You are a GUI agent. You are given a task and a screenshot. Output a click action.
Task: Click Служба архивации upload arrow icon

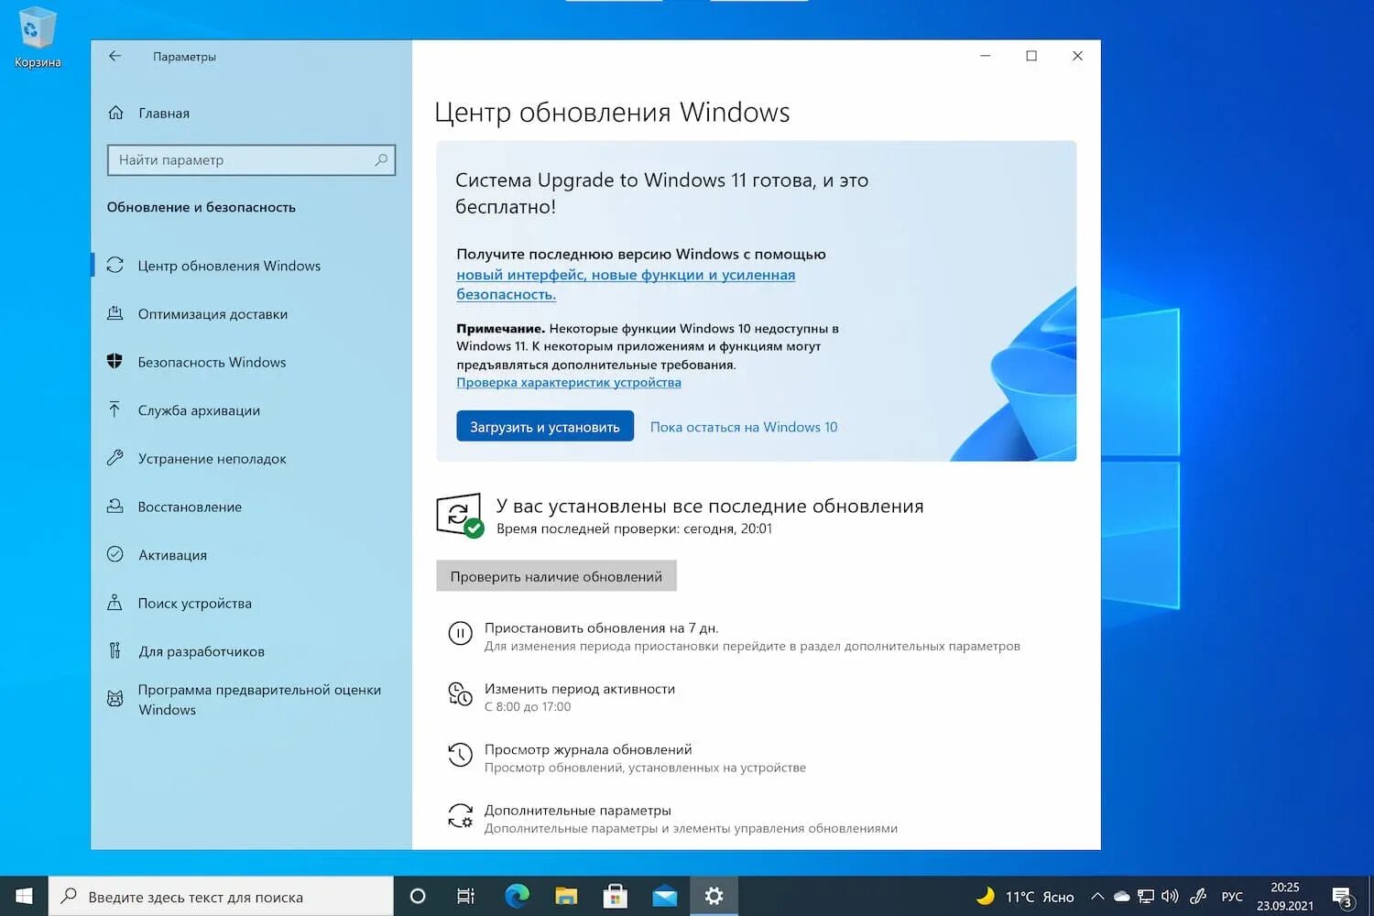pyautogui.click(x=114, y=409)
